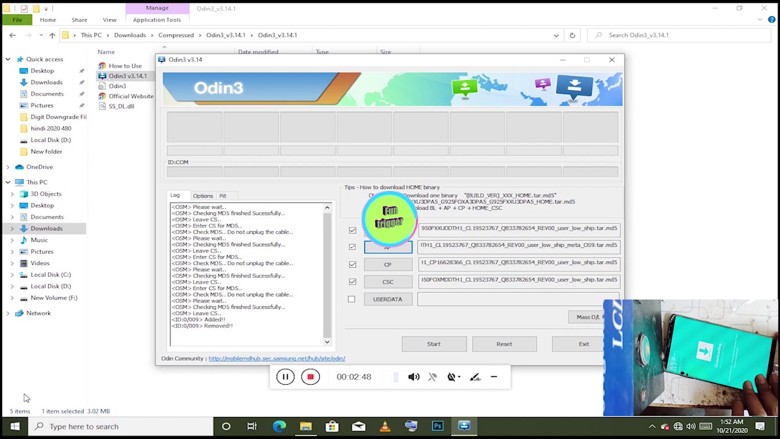
Task: Collapse the Quick access tree node
Action: [x=8, y=59]
